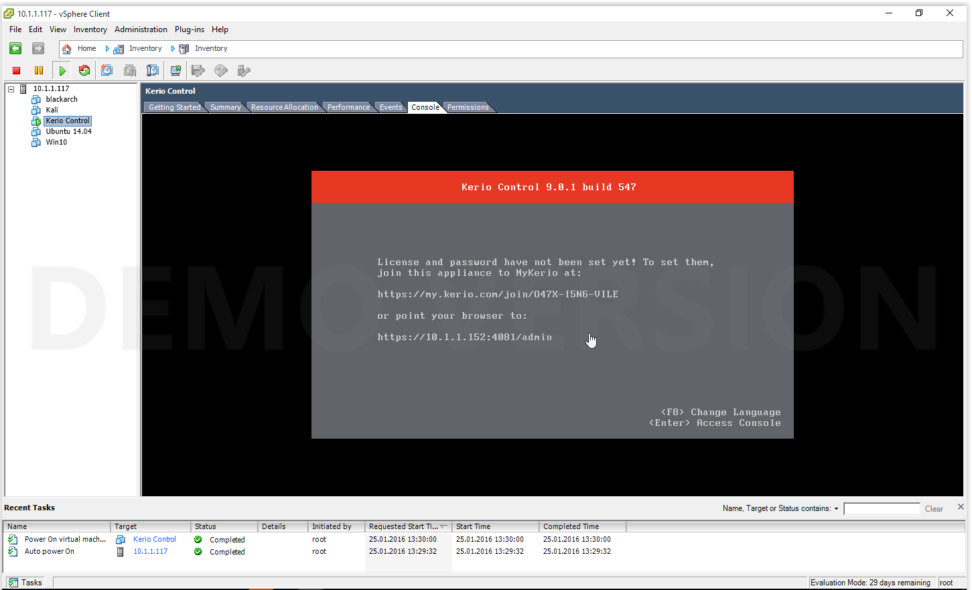Expand the breadcrumb arrow before last Inventory
The image size is (972, 590).
point(173,49)
